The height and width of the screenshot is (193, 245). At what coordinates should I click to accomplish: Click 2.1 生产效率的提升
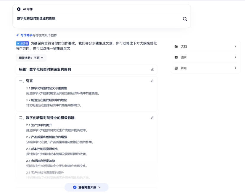39,125
